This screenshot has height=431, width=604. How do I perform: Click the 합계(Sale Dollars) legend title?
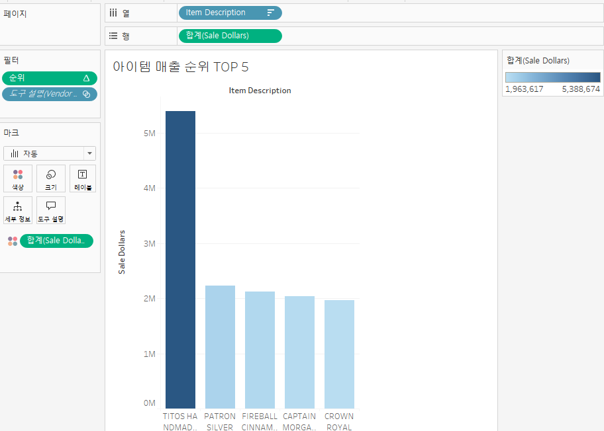tap(538, 60)
